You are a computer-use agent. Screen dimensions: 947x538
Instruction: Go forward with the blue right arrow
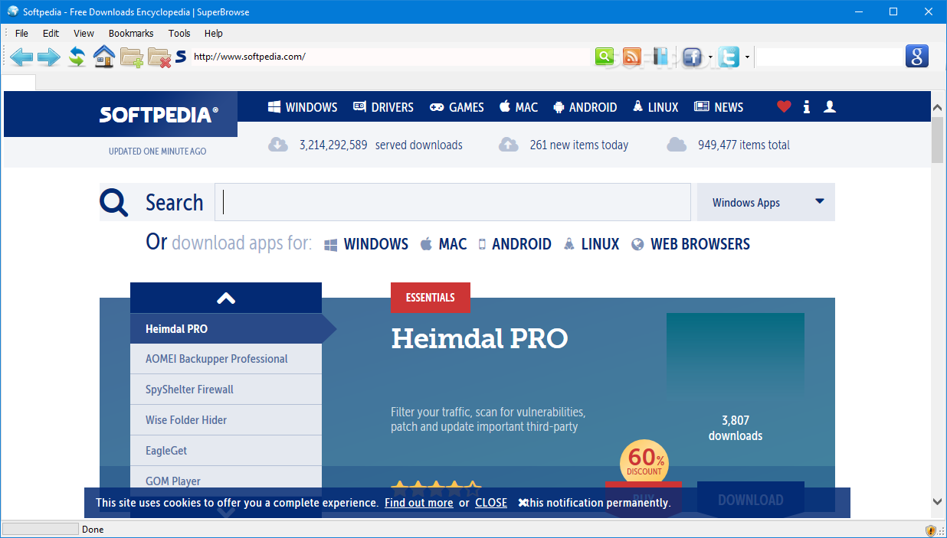point(48,57)
